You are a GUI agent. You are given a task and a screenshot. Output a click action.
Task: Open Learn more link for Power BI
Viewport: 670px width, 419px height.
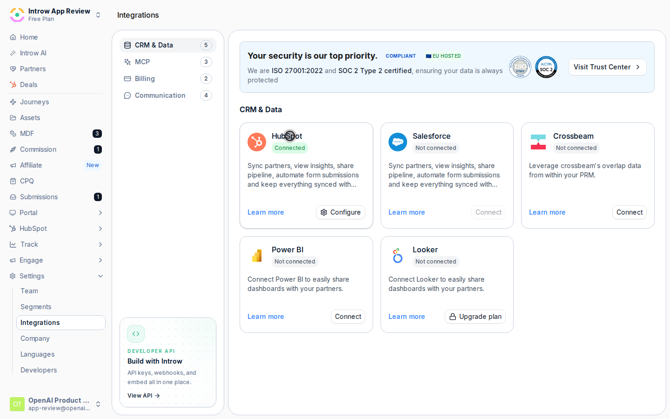266,317
